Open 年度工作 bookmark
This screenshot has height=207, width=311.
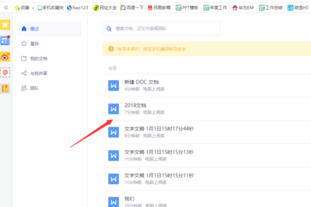point(215,8)
